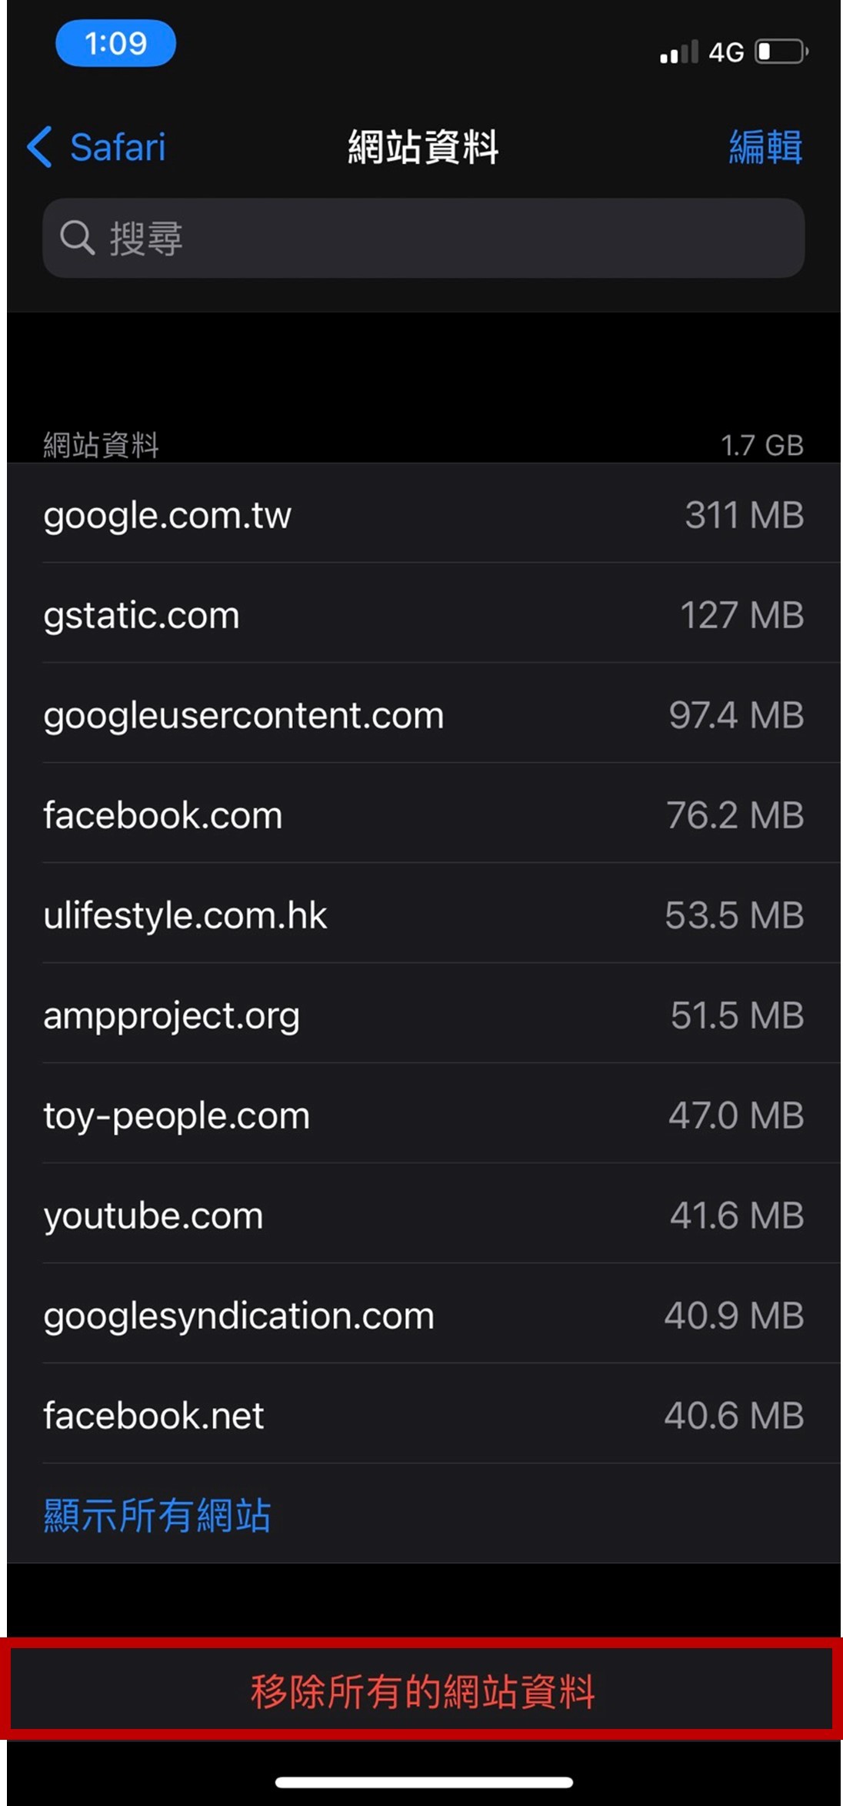The image size is (843, 1806).
Task: Select the facebook.net row
Action: click(423, 1415)
